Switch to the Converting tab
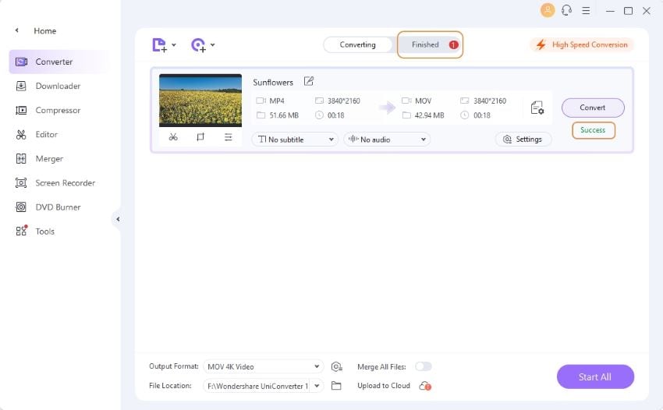The height and width of the screenshot is (410, 663). coord(358,44)
